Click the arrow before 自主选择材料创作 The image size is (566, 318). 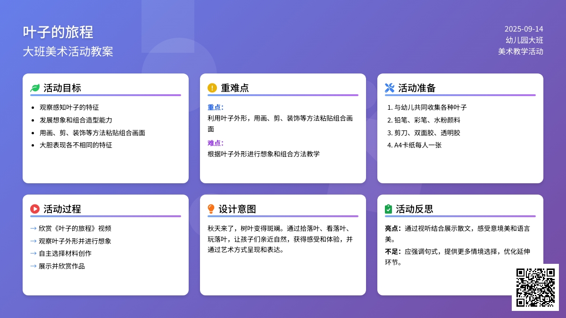pos(33,253)
